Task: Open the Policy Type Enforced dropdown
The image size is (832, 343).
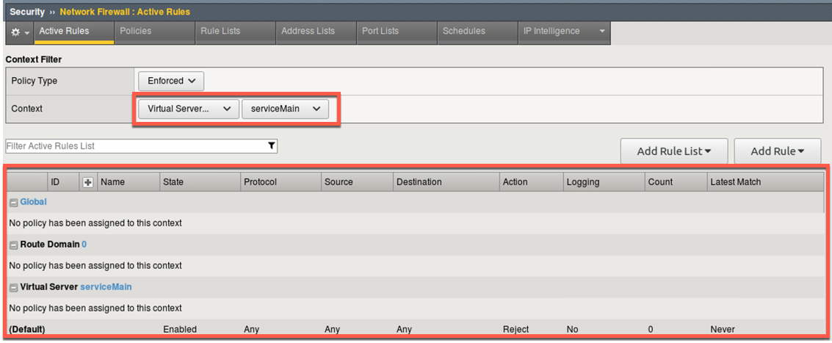Action: tap(171, 81)
